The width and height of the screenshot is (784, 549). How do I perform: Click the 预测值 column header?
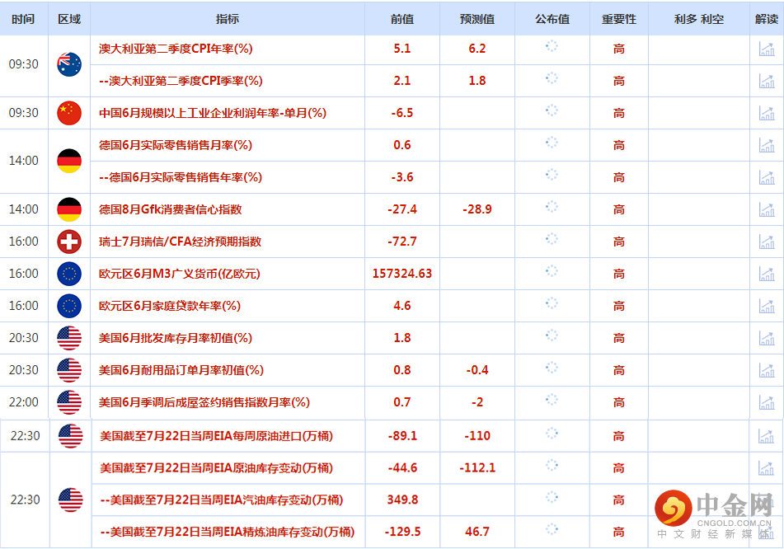pos(477,19)
